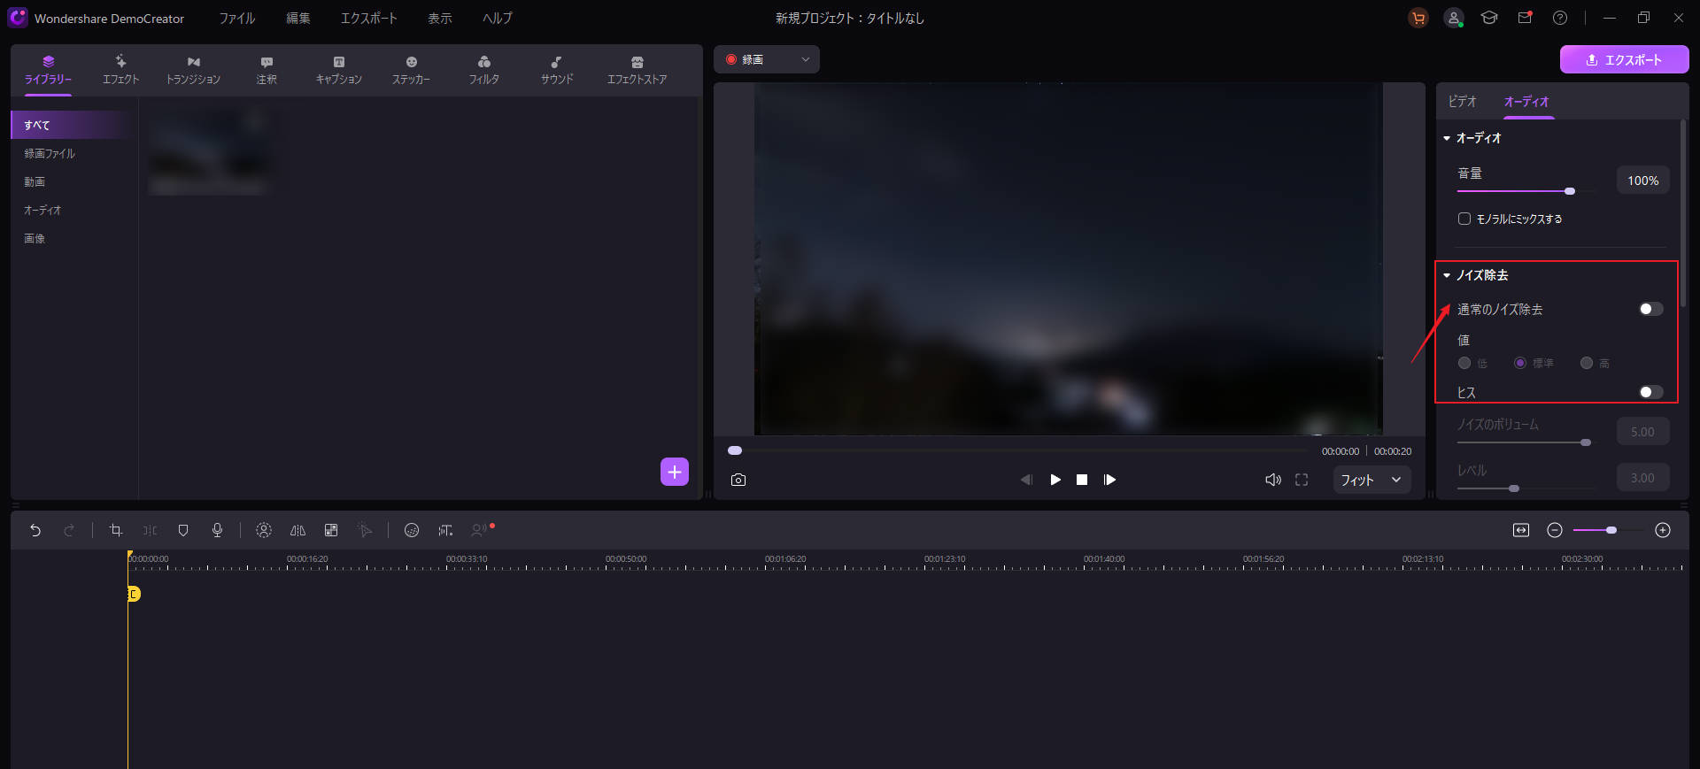Open the トランジション tab
The image size is (1700, 769).
point(193,71)
